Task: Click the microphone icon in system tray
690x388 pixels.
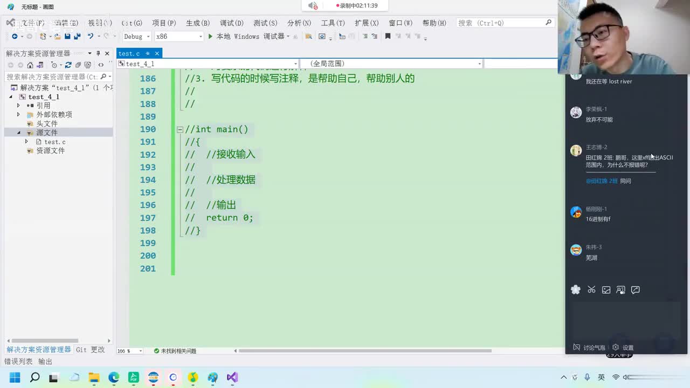Action: pyautogui.click(x=587, y=377)
